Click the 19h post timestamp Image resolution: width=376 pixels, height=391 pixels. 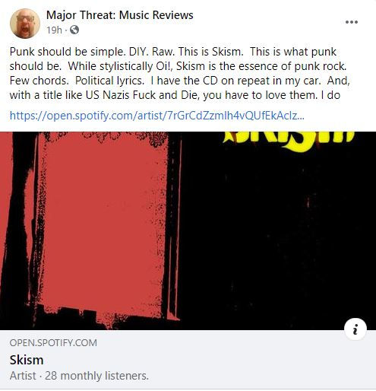click(54, 30)
